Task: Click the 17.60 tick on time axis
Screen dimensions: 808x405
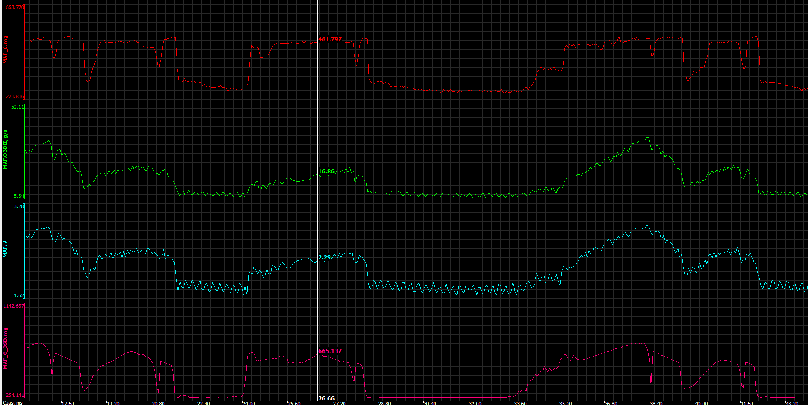Action: click(x=68, y=403)
